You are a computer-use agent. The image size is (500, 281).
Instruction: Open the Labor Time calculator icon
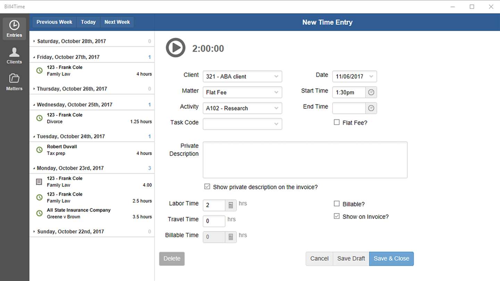tap(231, 205)
